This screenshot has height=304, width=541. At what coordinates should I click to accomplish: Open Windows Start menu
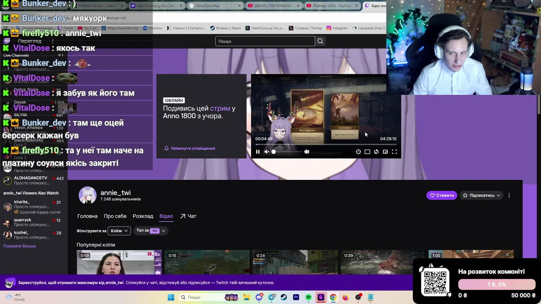pyautogui.click(x=171, y=297)
